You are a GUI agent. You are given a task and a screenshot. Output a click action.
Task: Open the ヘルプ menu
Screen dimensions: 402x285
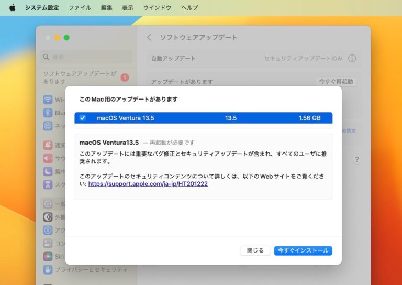[189, 8]
